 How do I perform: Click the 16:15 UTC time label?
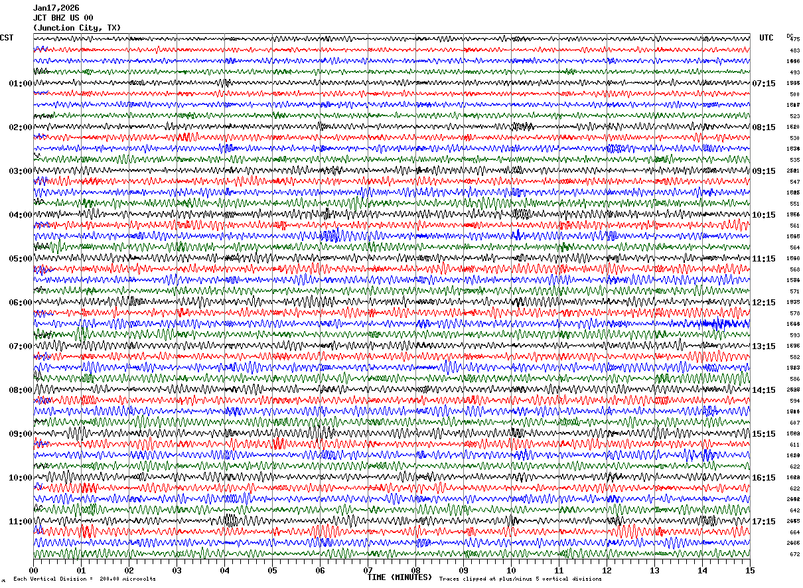764,478
